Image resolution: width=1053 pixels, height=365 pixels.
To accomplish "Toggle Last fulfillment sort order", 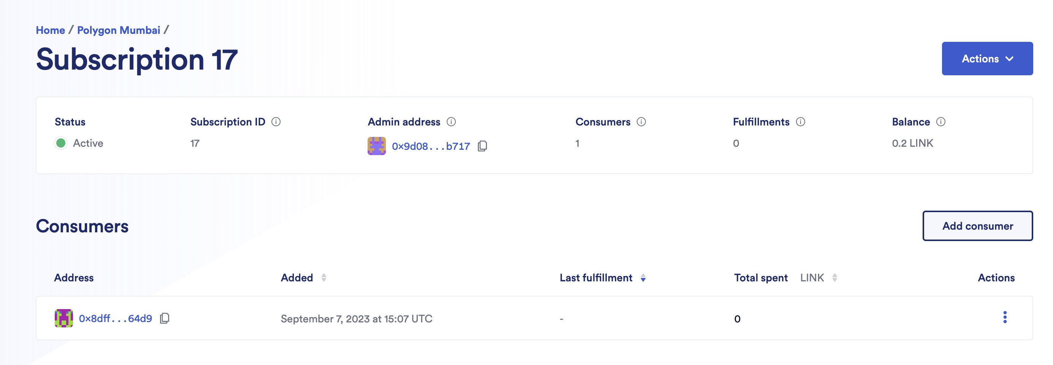I will (x=644, y=278).
